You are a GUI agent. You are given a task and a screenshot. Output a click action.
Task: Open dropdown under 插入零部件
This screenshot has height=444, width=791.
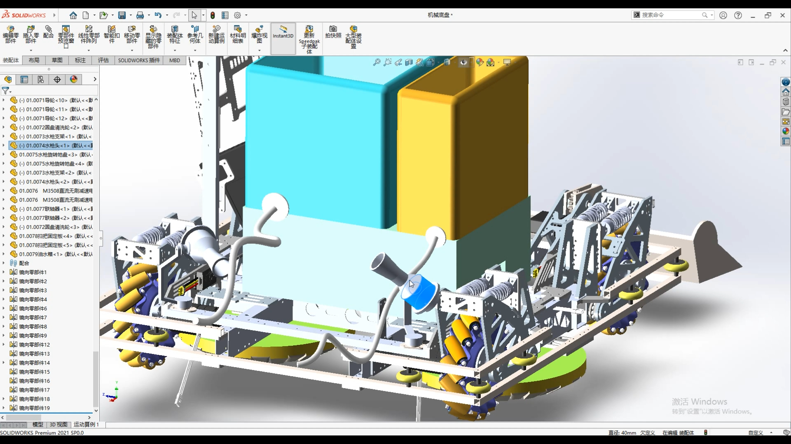tap(31, 51)
